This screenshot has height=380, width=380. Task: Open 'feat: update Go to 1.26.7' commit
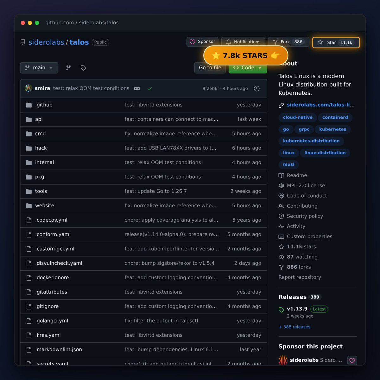point(156,191)
